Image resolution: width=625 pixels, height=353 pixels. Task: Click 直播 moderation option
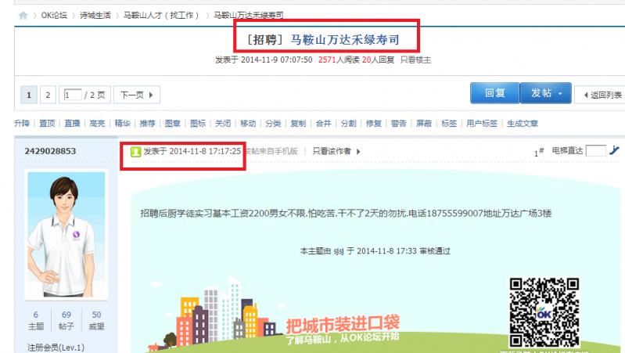[x=72, y=124]
